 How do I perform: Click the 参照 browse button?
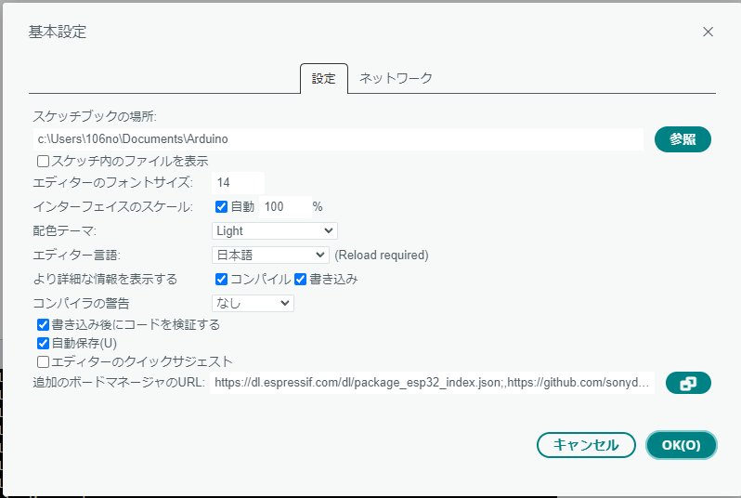point(682,138)
